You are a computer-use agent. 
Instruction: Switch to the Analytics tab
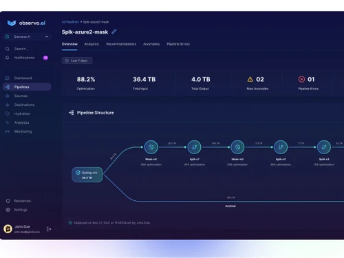[92, 44]
